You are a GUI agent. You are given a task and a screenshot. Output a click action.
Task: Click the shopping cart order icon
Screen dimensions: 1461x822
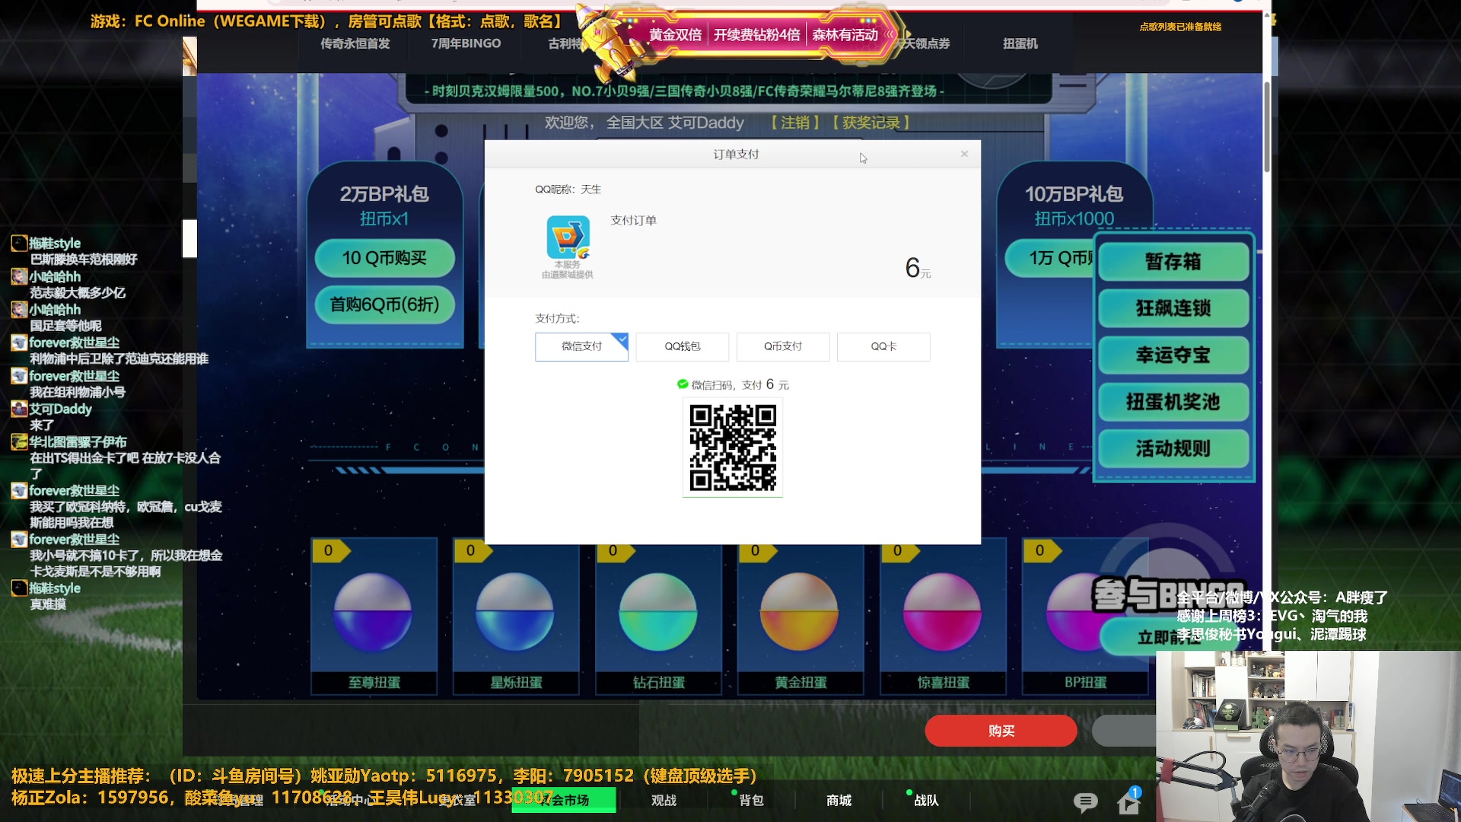pos(568,237)
